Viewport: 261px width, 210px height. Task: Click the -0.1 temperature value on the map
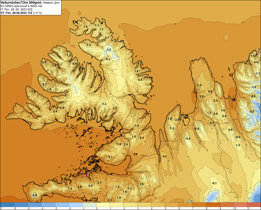(214, 183)
